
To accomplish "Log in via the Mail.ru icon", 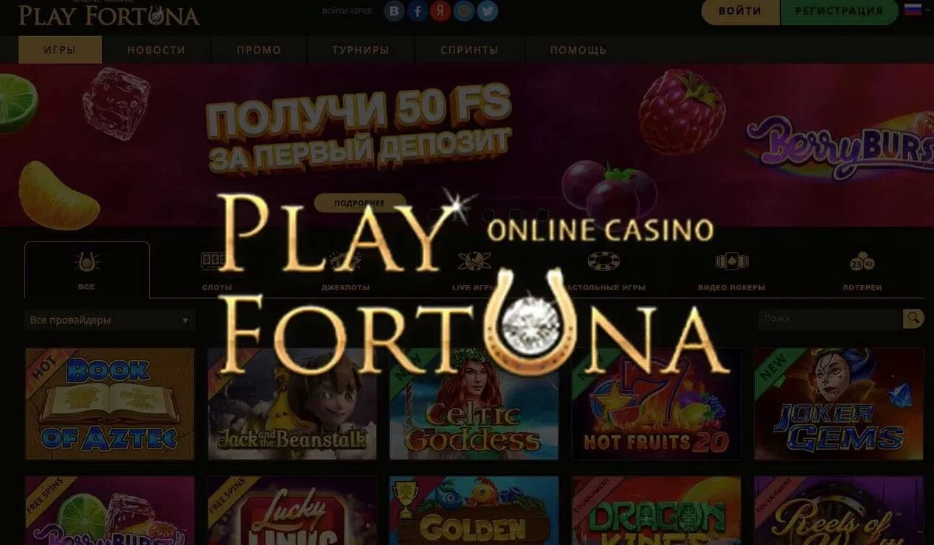I will point(464,11).
